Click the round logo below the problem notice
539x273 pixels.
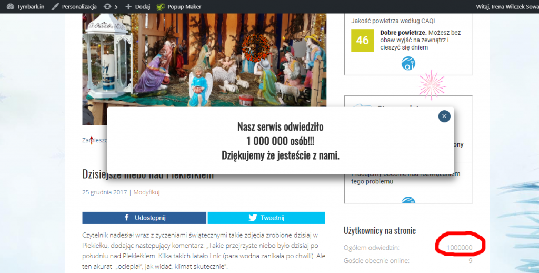tap(408, 201)
